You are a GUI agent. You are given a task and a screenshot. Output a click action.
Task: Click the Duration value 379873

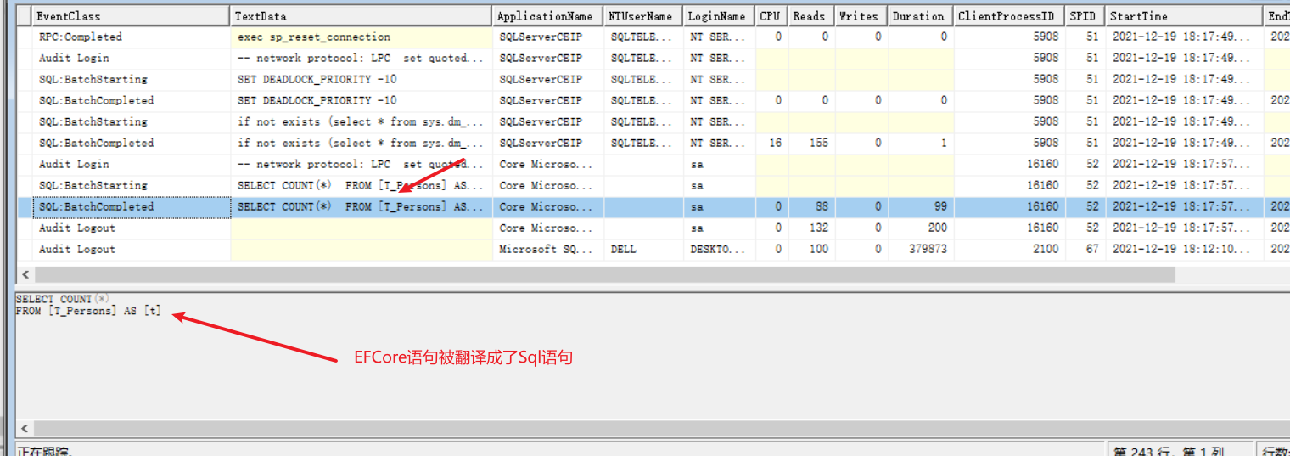(927, 250)
